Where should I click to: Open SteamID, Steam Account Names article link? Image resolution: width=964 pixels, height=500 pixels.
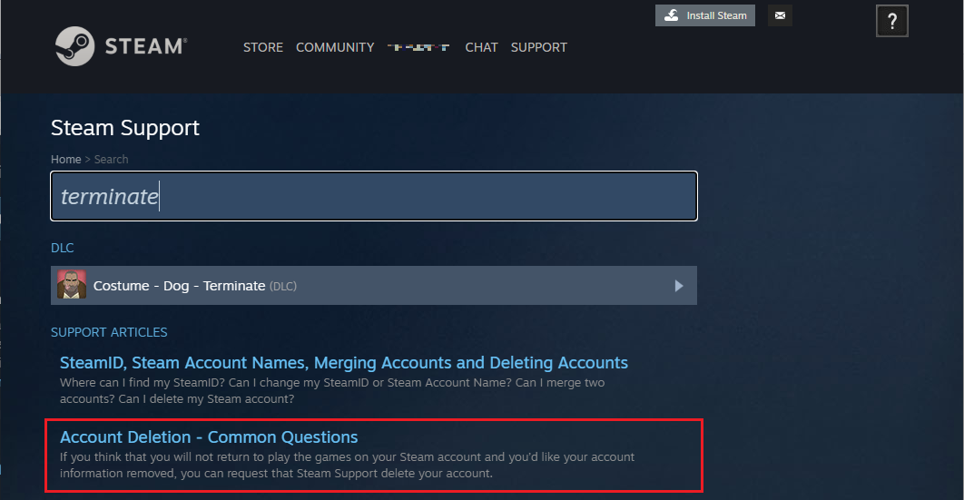tap(344, 362)
